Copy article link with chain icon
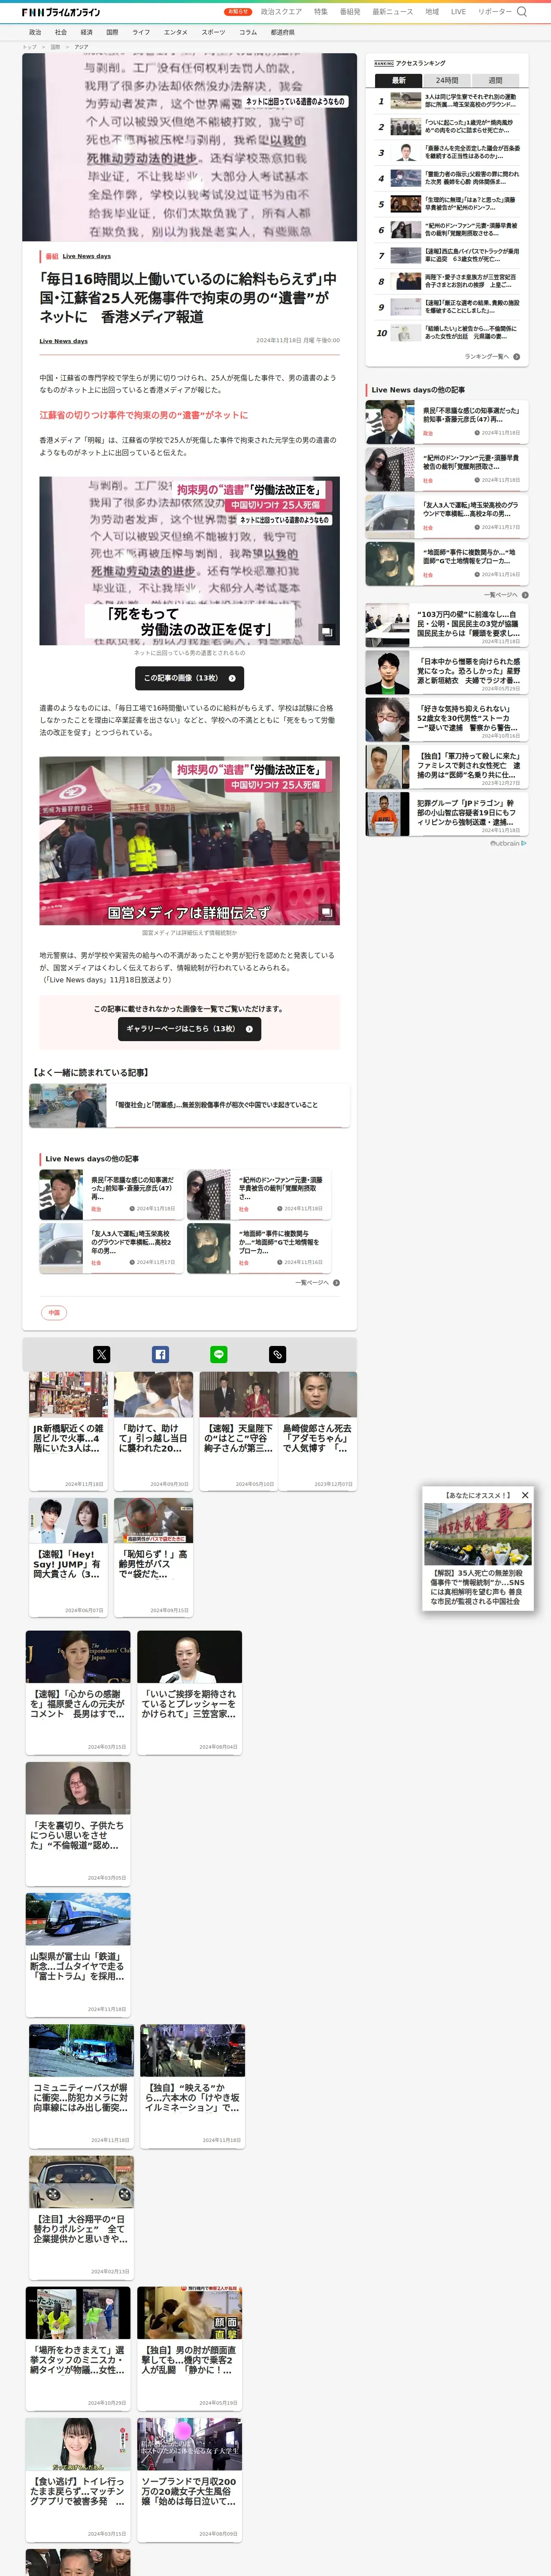The image size is (551, 2576). [x=278, y=1354]
